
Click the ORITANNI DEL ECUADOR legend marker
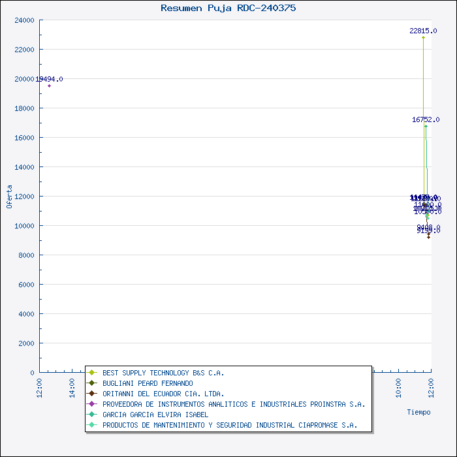(93, 394)
